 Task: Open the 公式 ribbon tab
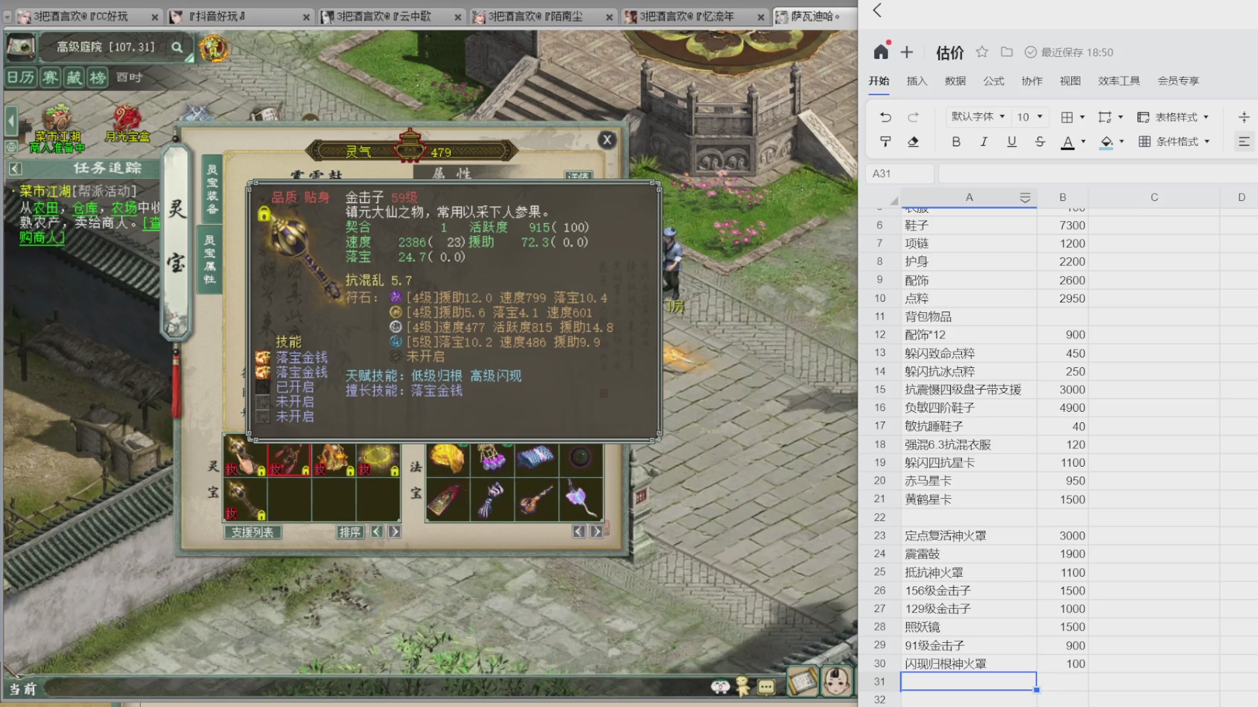coord(993,81)
